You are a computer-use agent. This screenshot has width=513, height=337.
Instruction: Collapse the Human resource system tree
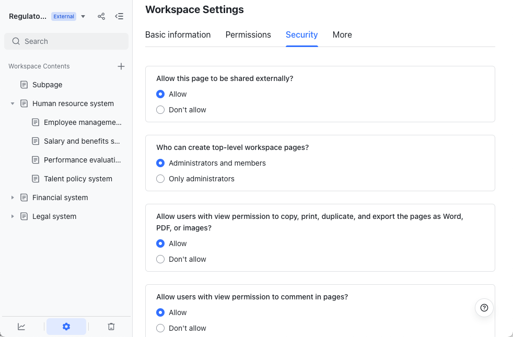13,103
